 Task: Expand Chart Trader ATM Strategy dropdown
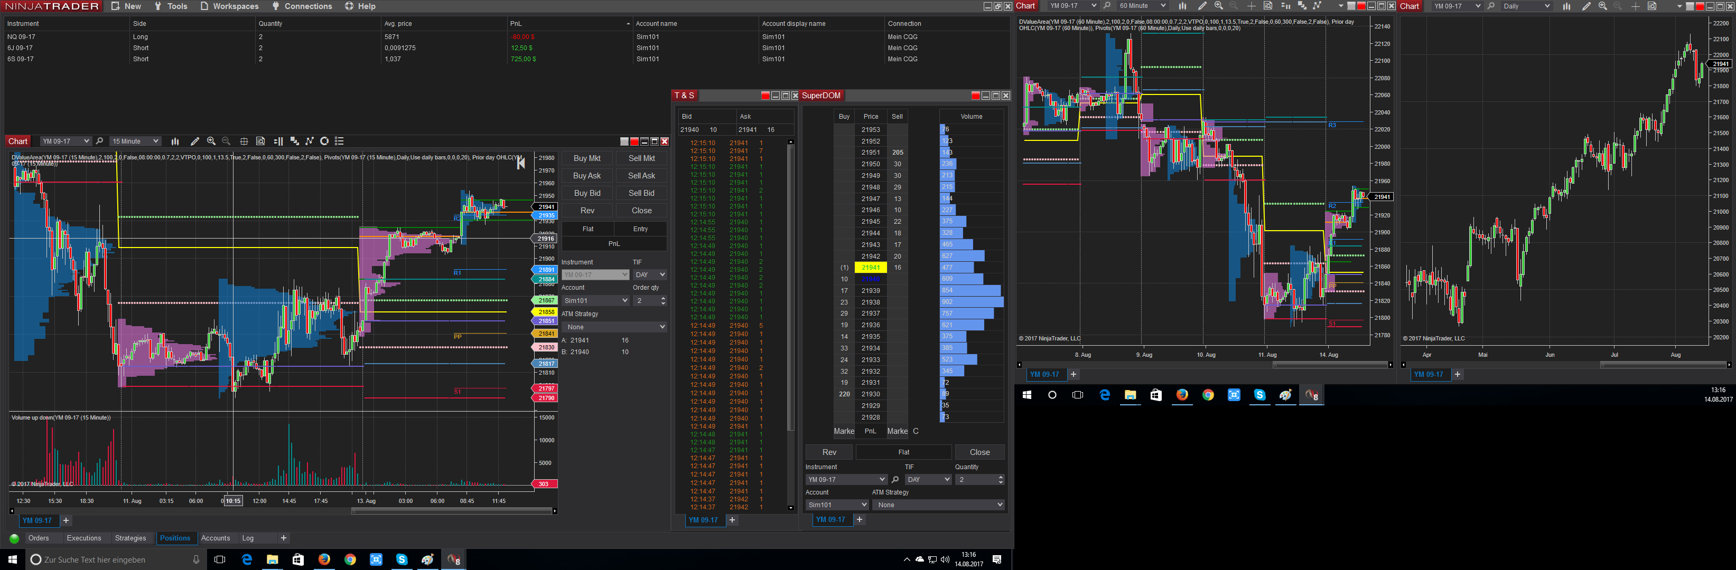[x=614, y=327]
